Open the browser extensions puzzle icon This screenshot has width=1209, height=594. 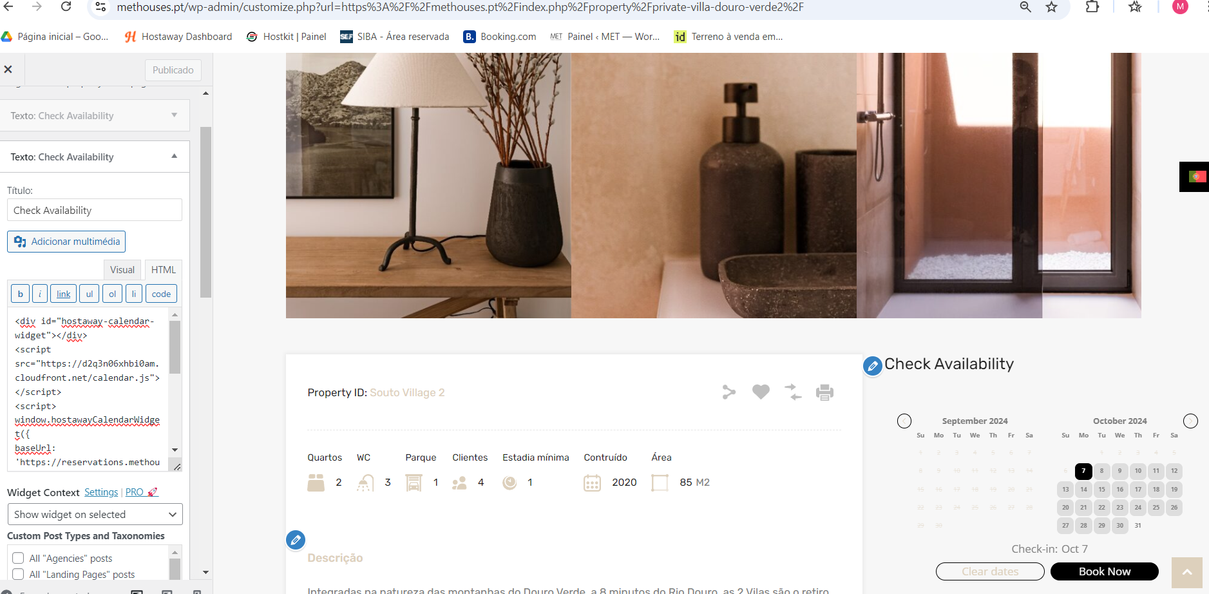point(1092,7)
